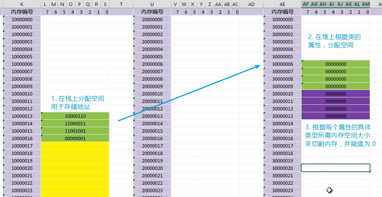This screenshot has width=382, height=197.
Task: Click green cell next to 30000006
Action: click(336, 64)
